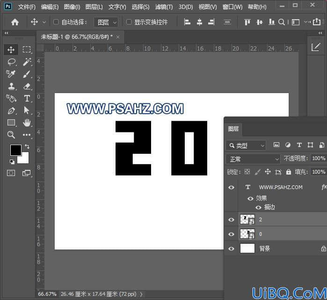Go to the Home screen

[x=15, y=22]
